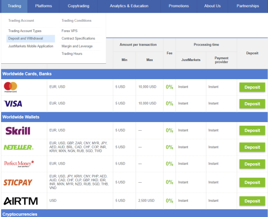The height and width of the screenshot is (217, 268).
Task: Deposit via Neteller
Action: [x=252, y=147]
